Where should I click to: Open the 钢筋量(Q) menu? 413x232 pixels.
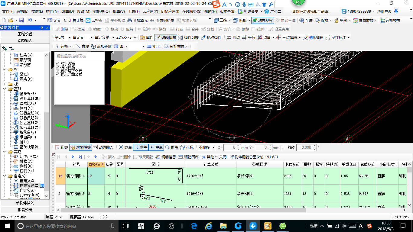click(101, 11)
